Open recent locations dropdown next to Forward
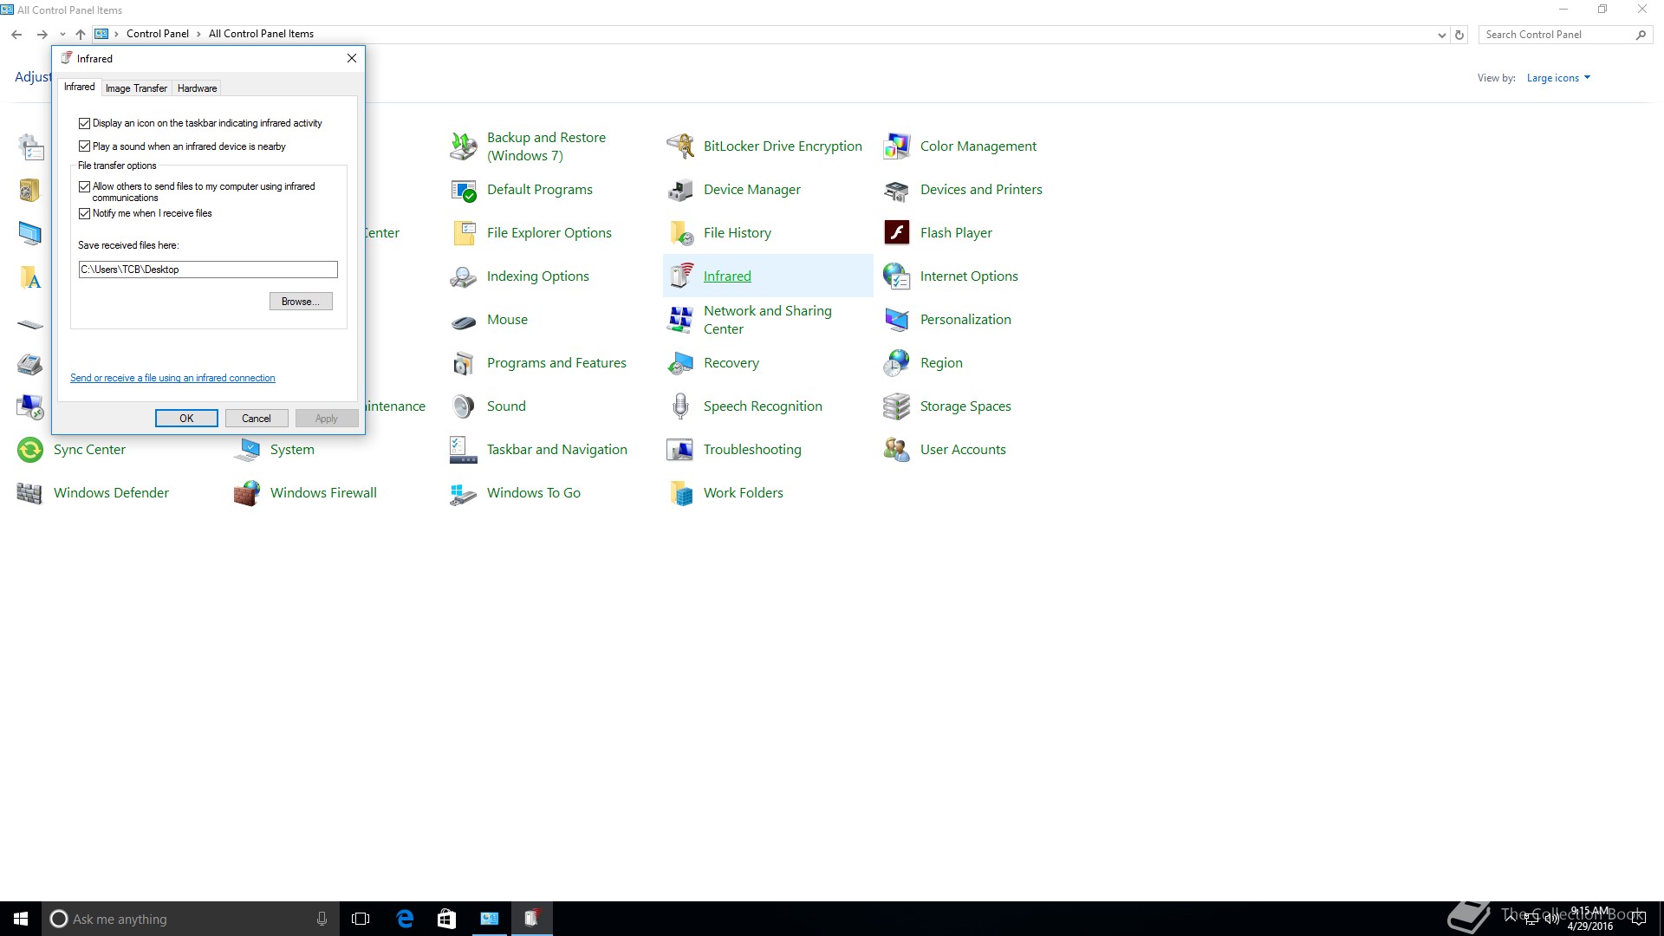This screenshot has height=936, width=1664. [62, 35]
